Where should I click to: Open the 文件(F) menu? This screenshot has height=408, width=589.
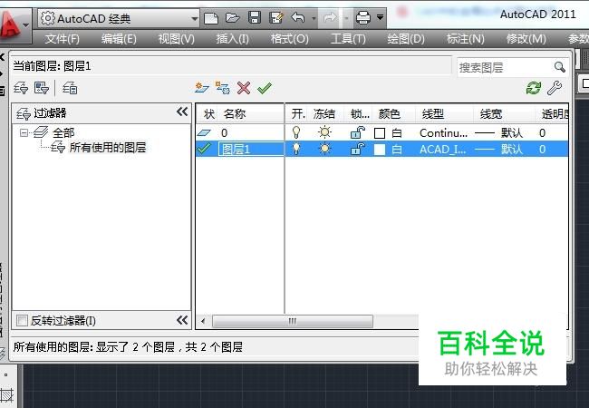point(62,38)
